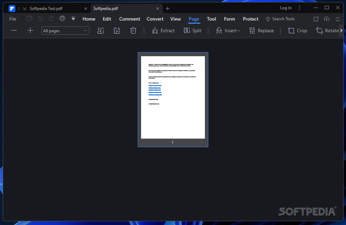The width and height of the screenshot is (346, 225).
Task: Click the rotate page left icon
Action: coord(100,31)
